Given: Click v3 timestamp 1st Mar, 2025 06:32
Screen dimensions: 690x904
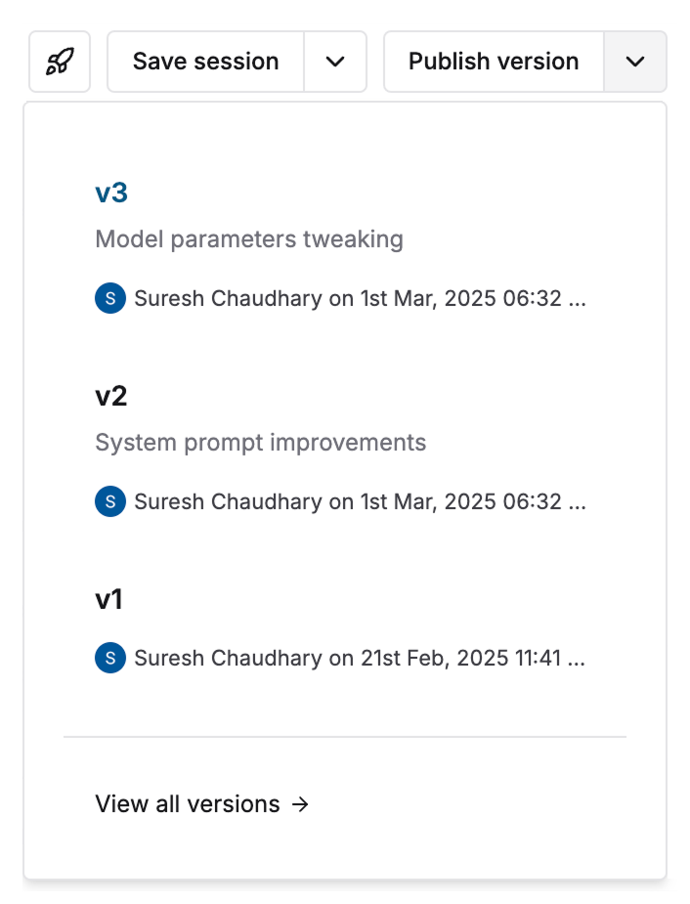Looking at the screenshot, I should pos(461,299).
